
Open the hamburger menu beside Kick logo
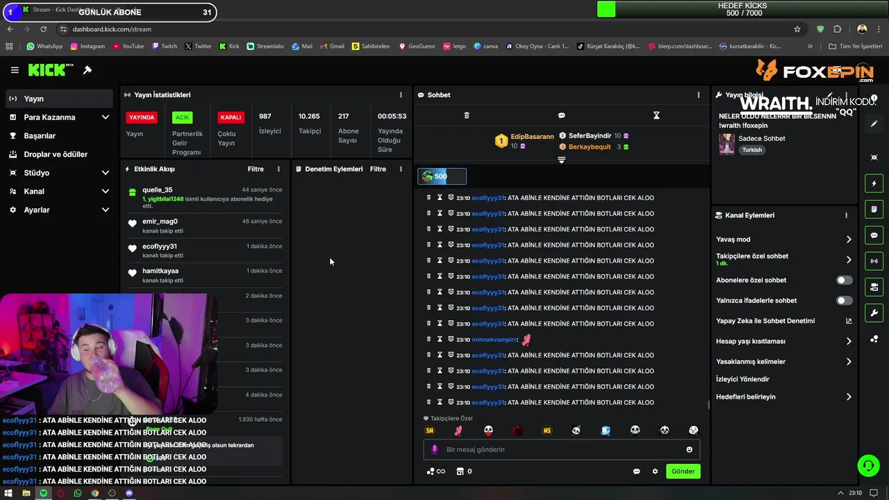point(15,70)
